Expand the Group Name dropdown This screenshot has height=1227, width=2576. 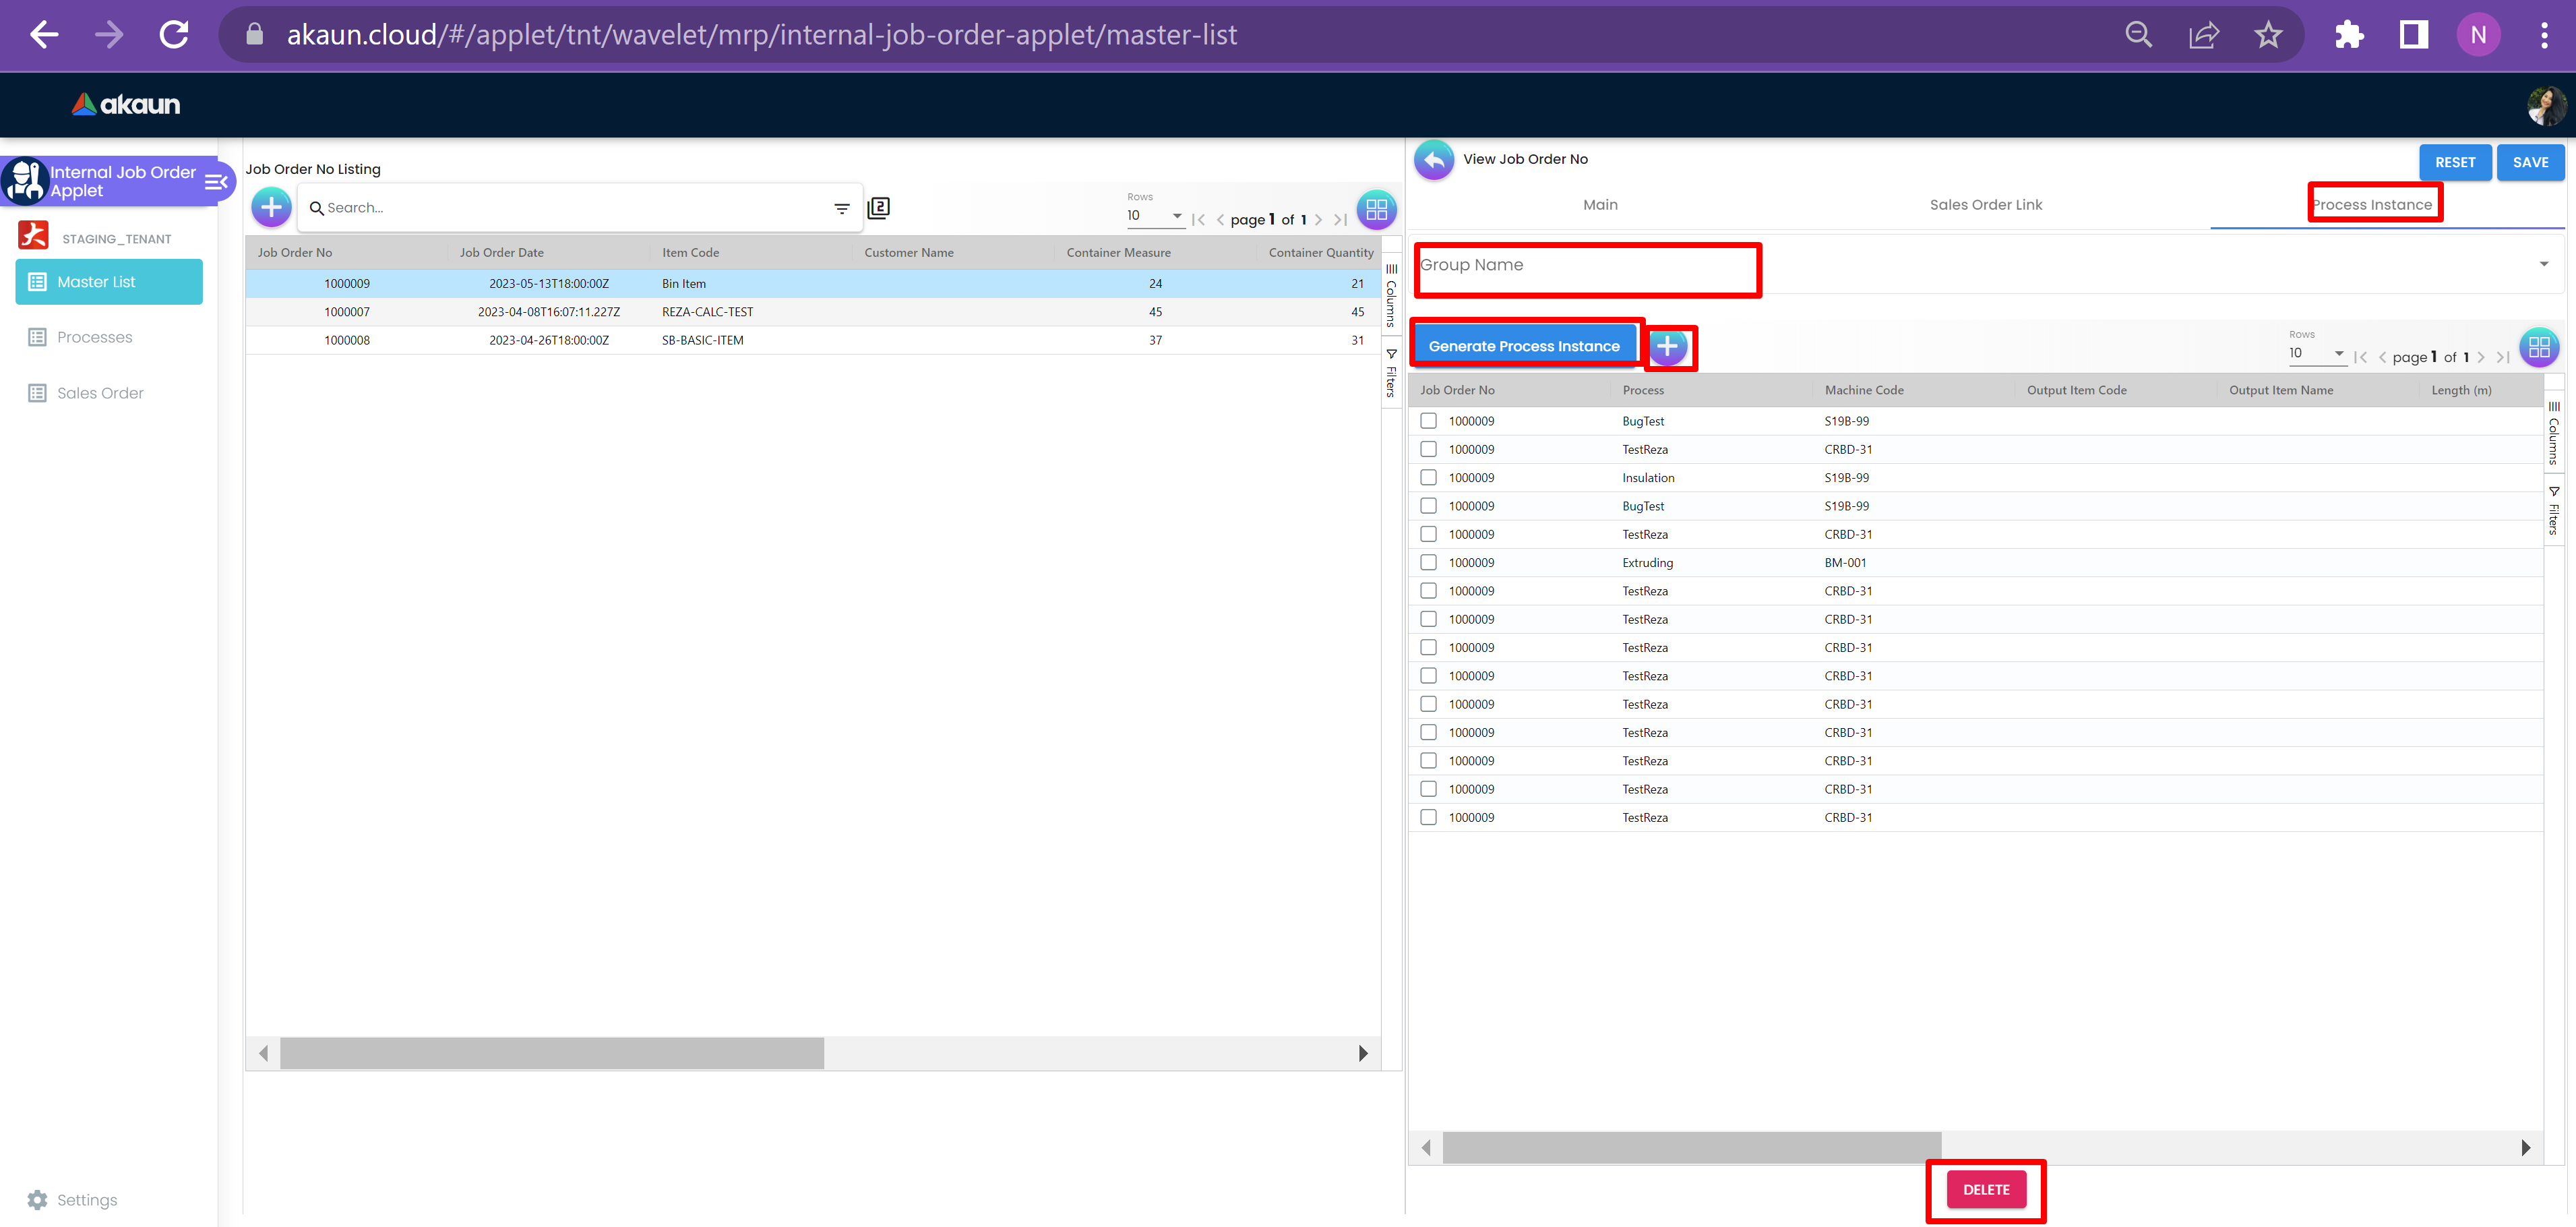click(x=2543, y=265)
